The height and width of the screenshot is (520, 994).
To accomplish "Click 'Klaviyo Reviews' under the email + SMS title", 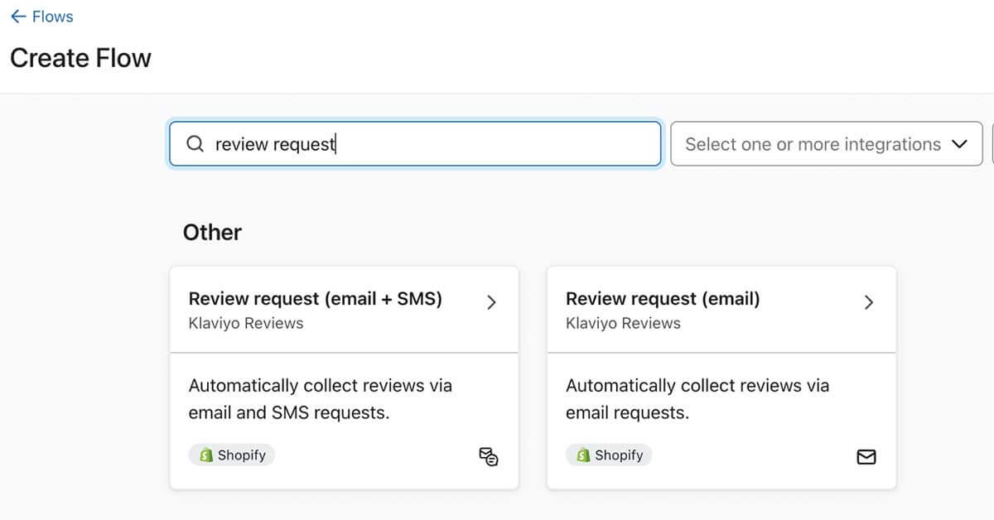I will point(246,324).
